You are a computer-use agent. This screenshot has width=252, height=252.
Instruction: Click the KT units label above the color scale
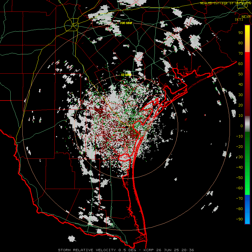tap(239, 19)
